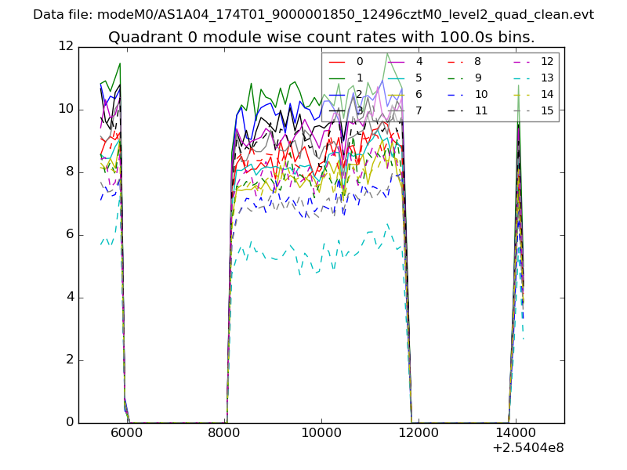Click the magenta legend line for module 4

coord(396,61)
